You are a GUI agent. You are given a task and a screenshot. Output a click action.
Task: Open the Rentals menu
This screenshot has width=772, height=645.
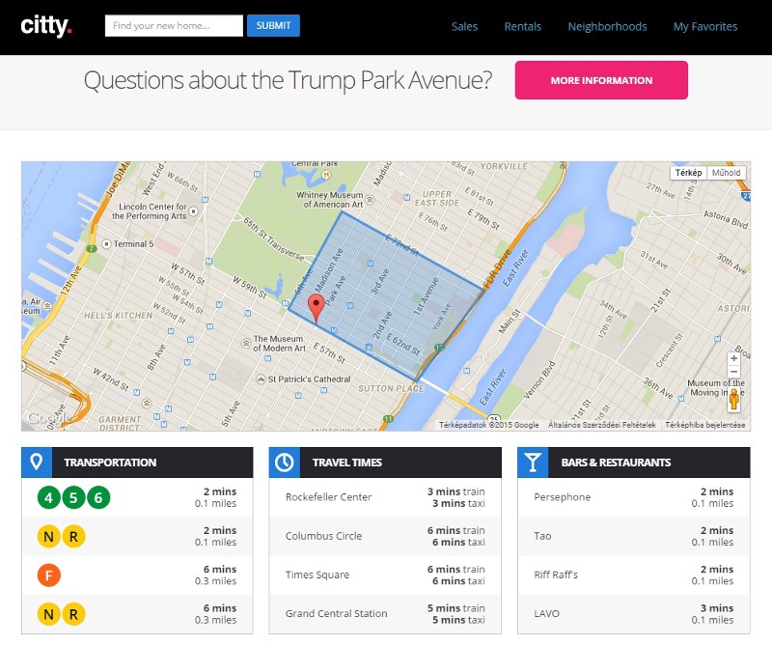coord(522,27)
